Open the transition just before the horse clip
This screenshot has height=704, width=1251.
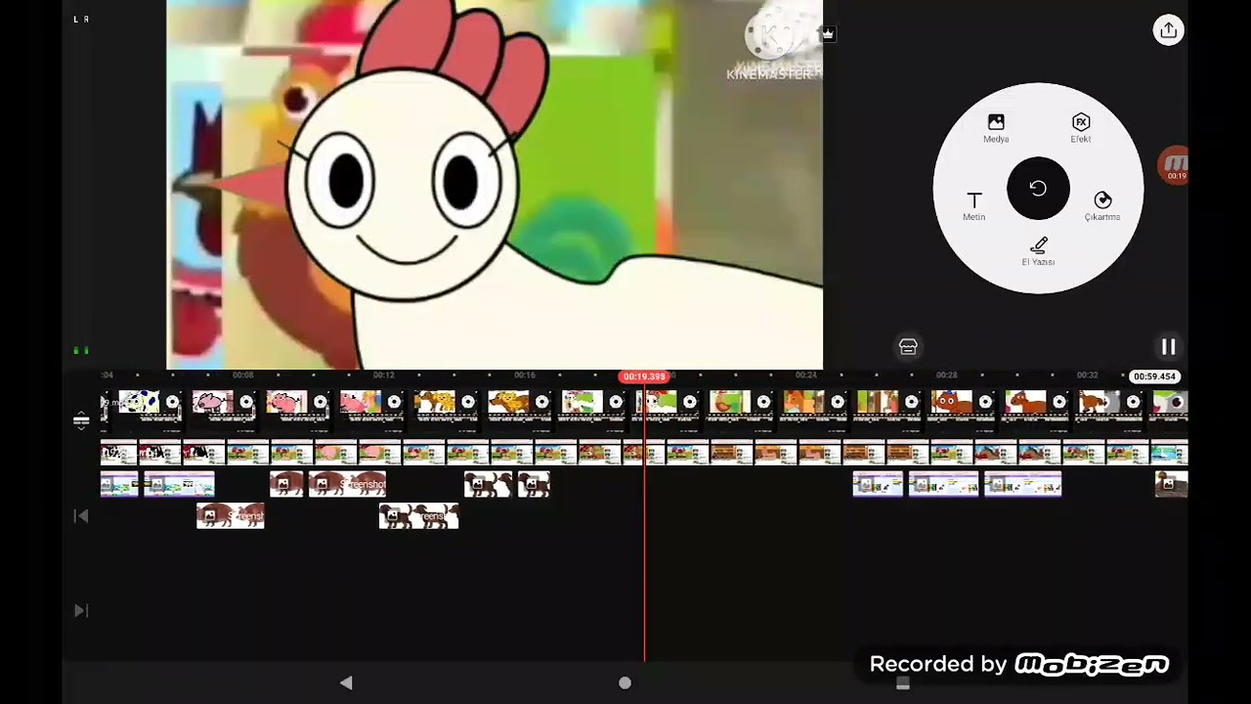pos(985,402)
